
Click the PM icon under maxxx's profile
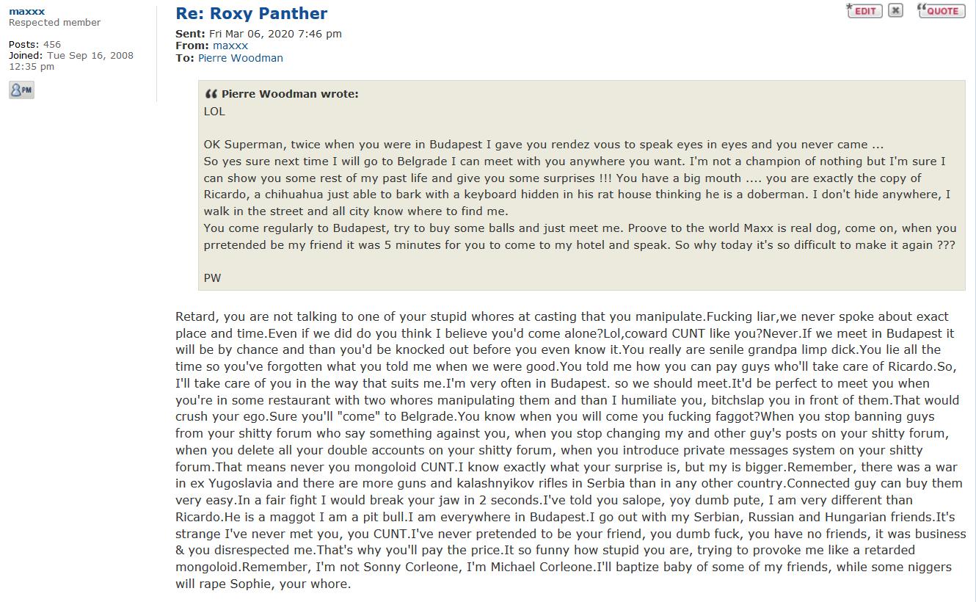tap(21, 90)
